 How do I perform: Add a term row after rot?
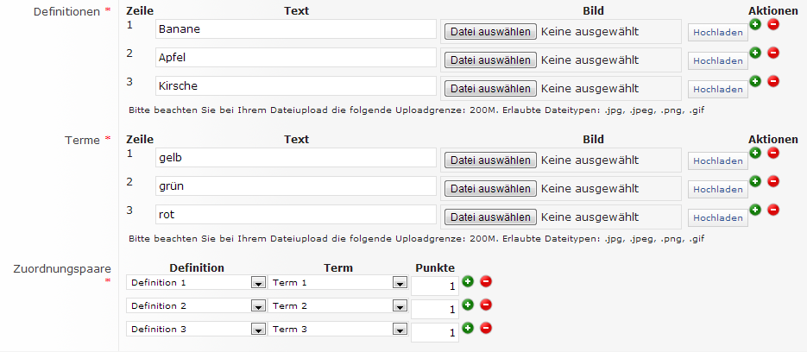coord(755,210)
